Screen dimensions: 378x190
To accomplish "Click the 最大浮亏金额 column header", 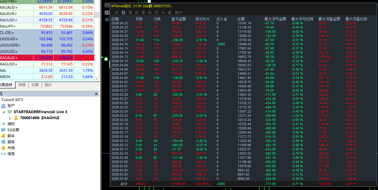I will [275, 19].
